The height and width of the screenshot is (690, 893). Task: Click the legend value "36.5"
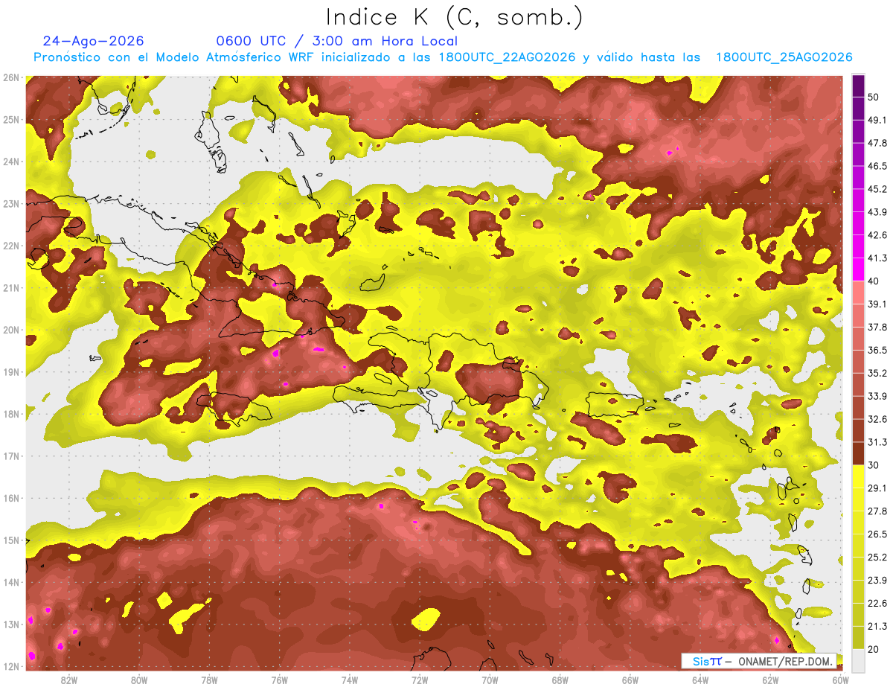[877, 350]
